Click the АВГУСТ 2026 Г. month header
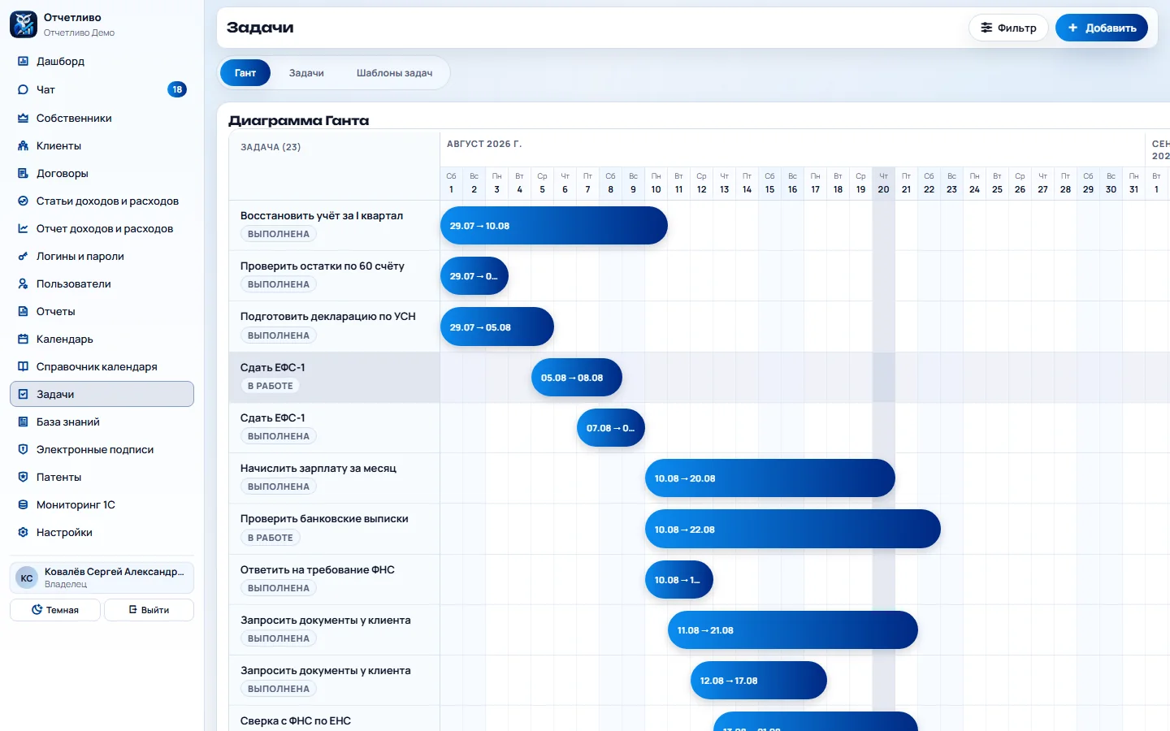 (x=484, y=144)
